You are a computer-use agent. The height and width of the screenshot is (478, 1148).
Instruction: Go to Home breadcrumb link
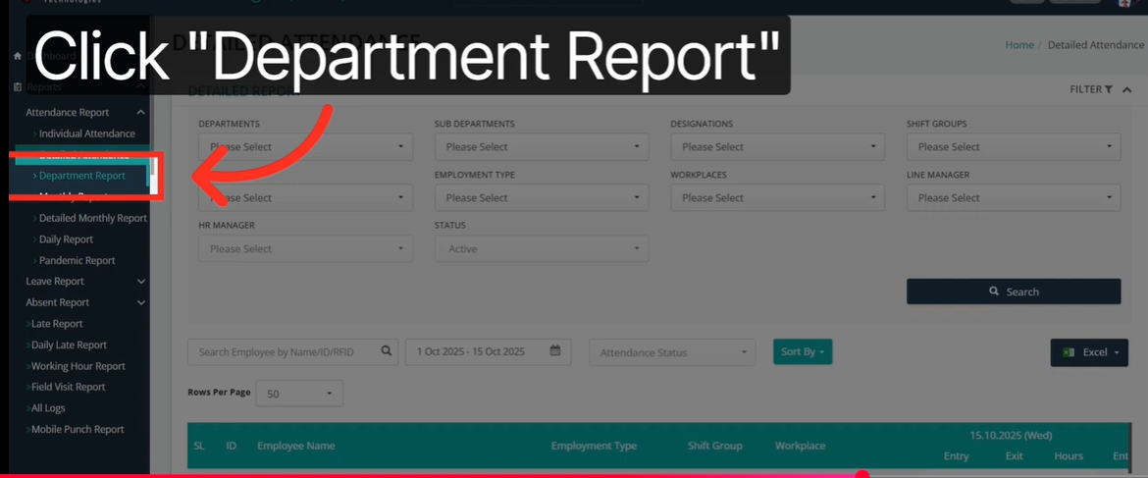pyautogui.click(x=1019, y=45)
